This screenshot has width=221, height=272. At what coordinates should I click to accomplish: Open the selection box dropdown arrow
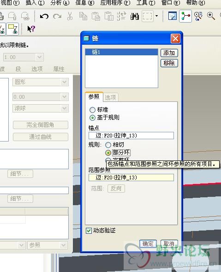pyautogui.click(x=156, y=16)
